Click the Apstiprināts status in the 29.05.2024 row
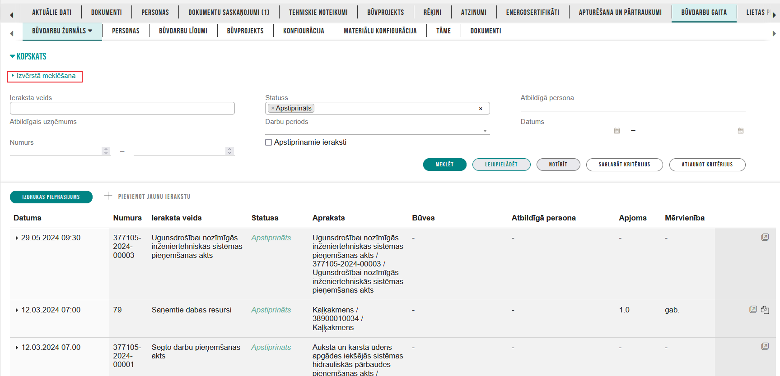The height and width of the screenshot is (376, 780). (x=271, y=238)
